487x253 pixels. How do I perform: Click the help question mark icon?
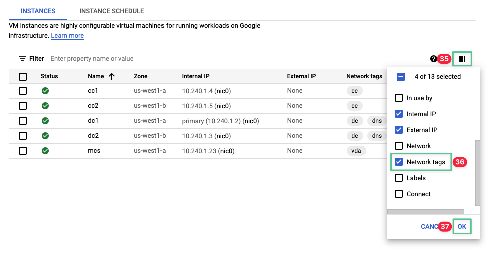pos(434,59)
